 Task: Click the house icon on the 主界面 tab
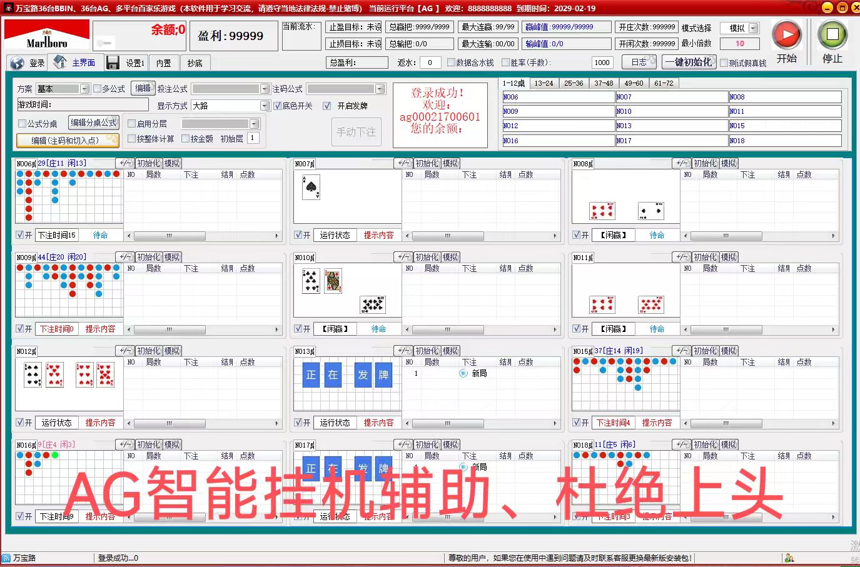(61, 62)
